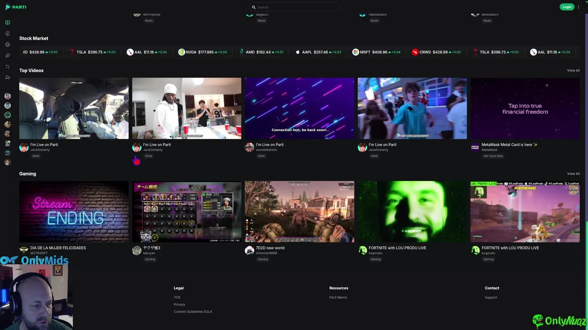Open topmost channel avatar in left sidebar
The image size is (588, 330).
(x=7, y=96)
